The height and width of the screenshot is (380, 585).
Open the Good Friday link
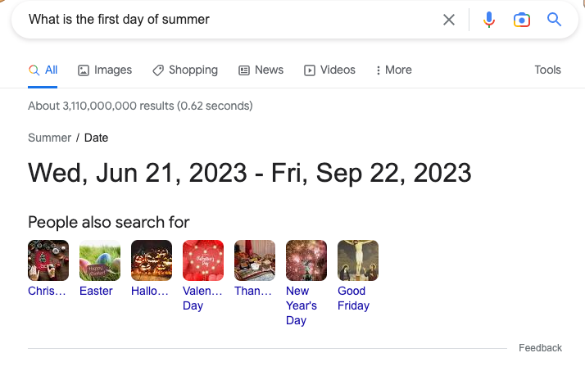click(x=353, y=298)
